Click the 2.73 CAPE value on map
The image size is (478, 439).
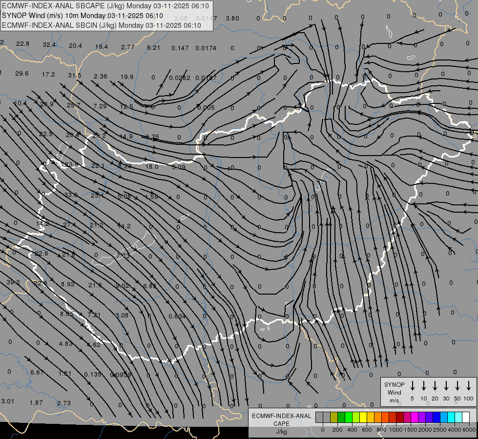coord(64,403)
